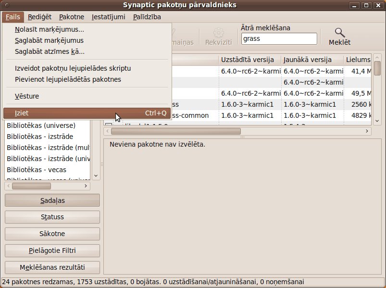The height and width of the screenshot is (288, 386).
Task: Click the row ending in ss-common
Action: (x=272, y=116)
